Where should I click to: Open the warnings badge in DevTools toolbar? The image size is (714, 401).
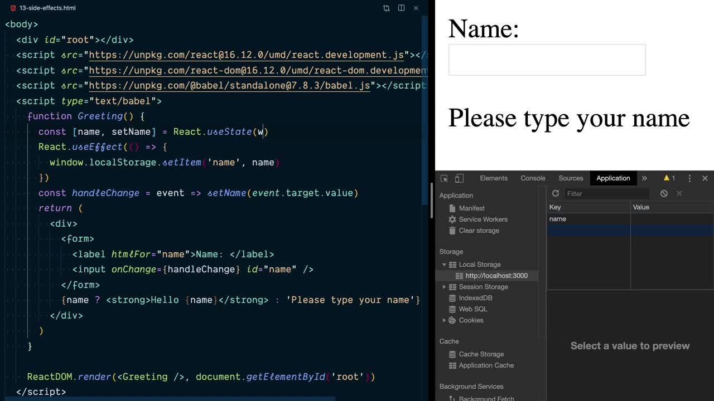669,178
